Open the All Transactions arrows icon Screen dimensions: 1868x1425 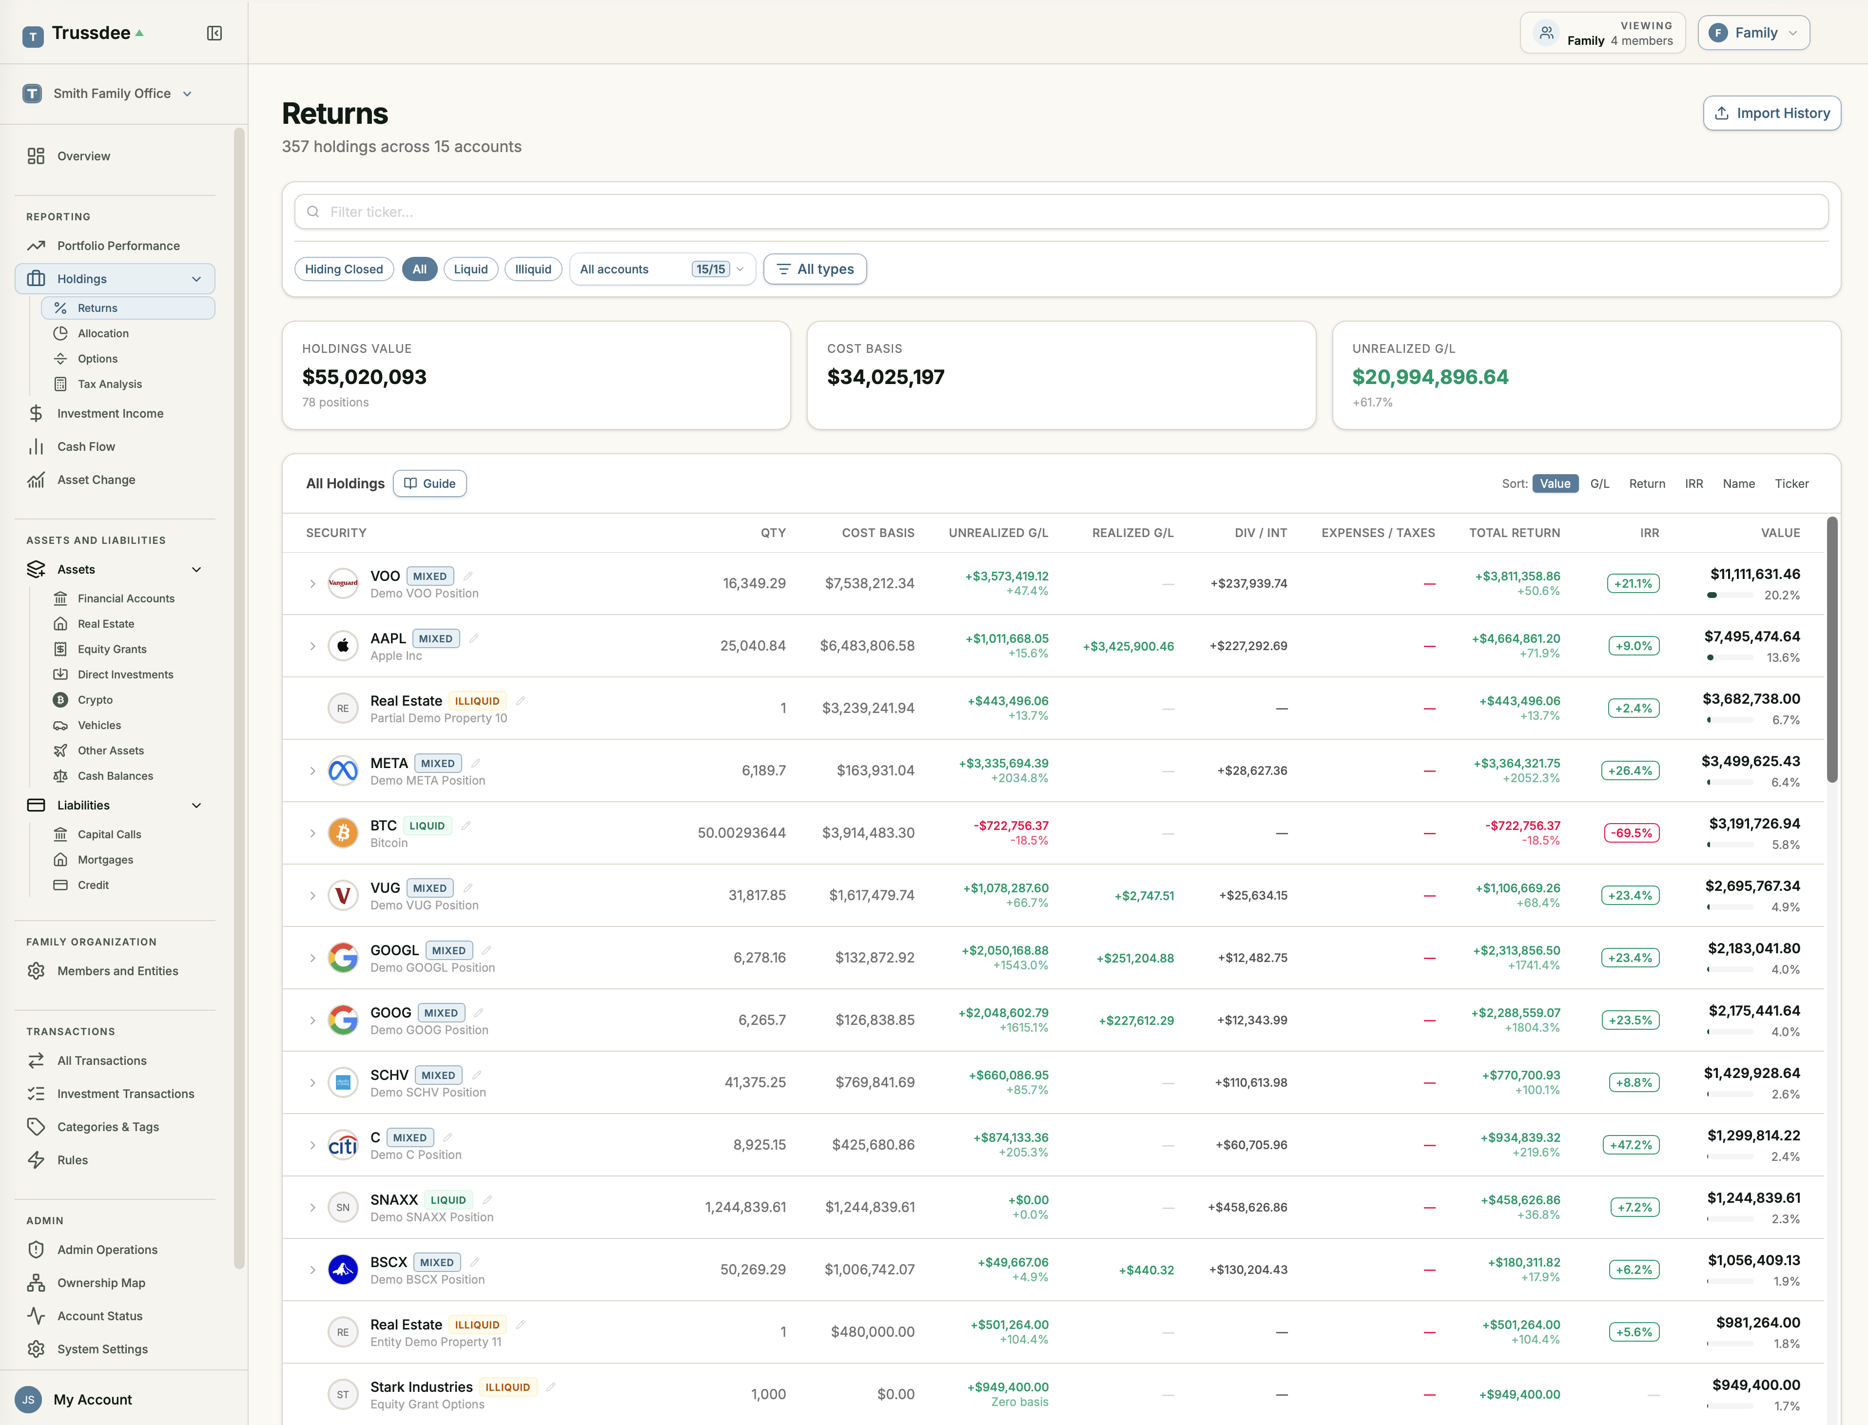36,1060
